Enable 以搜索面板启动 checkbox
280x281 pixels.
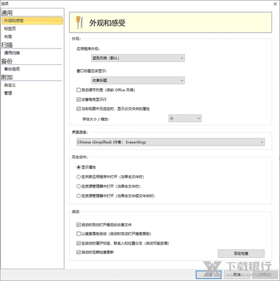pyautogui.click(x=79, y=234)
